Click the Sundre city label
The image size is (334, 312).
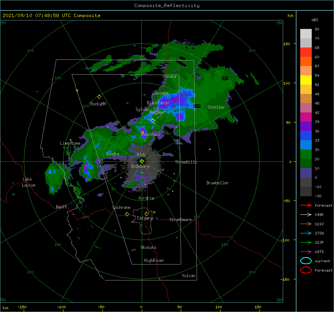pos(112,154)
